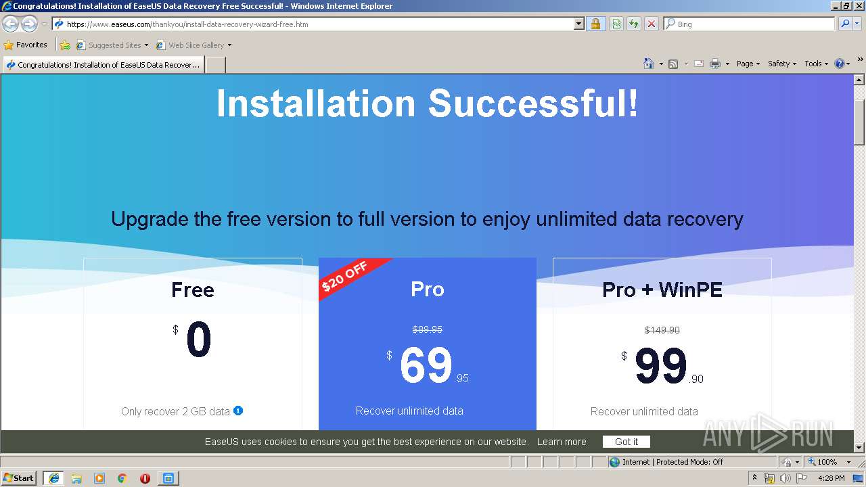The width and height of the screenshot is (866, 487).
Task: Click the $20 OFF ribbon on Pro plan
Action: tap(345, 276)
